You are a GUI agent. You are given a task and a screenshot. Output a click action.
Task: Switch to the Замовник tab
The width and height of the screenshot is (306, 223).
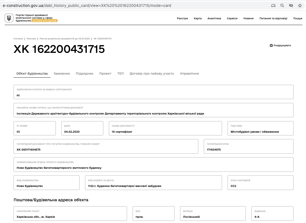point(62,74)
